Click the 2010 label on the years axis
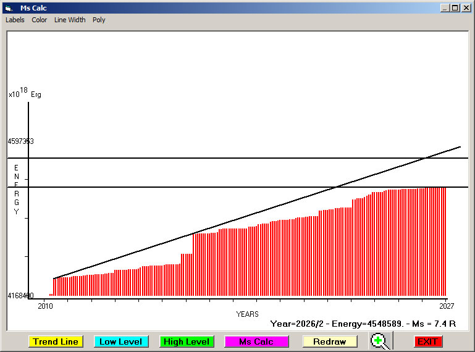Viewport: 475px width, 352px height. click(46, 306)
